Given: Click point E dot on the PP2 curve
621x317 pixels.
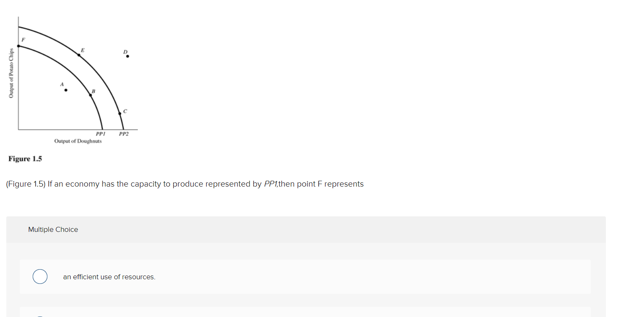Looking at the screenshot, I should pyautogui.click(x=78, y=55).
